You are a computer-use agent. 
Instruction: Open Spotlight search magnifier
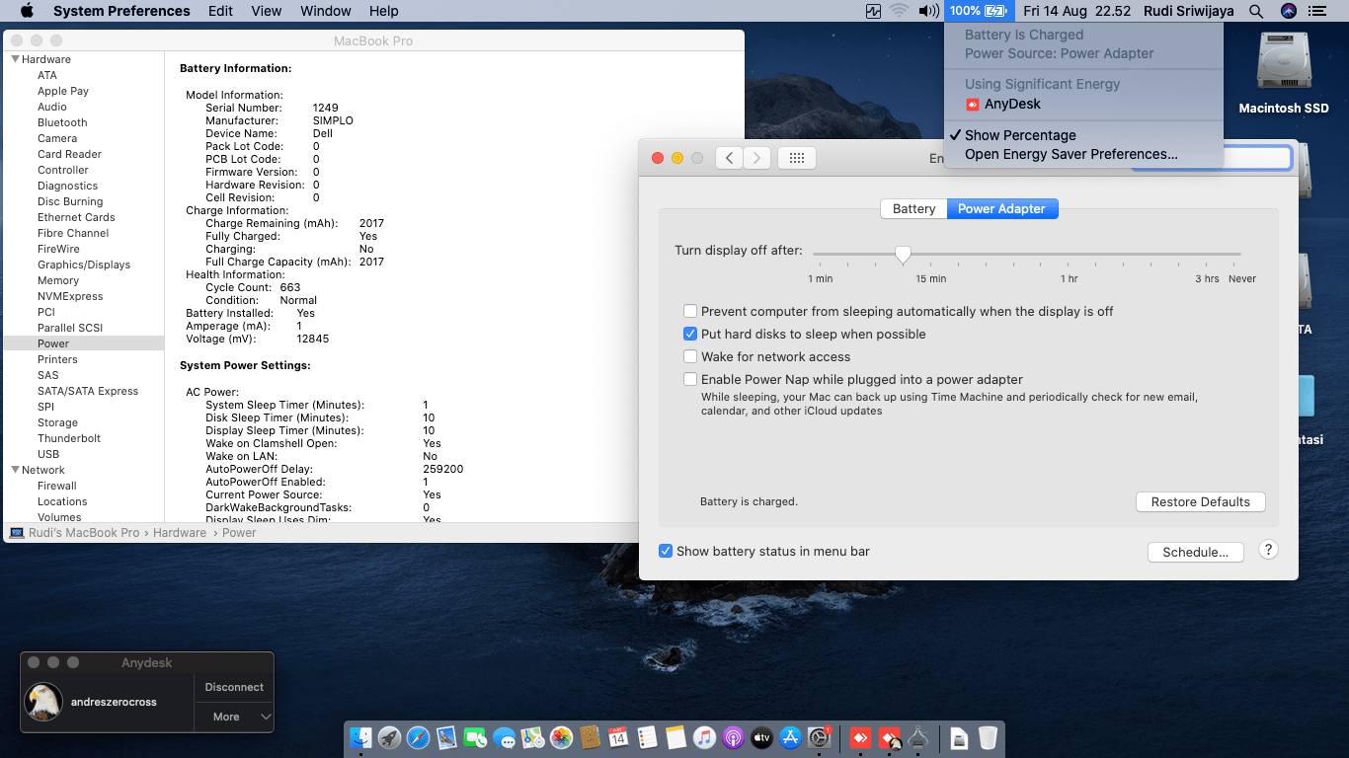pos(1256,11)
